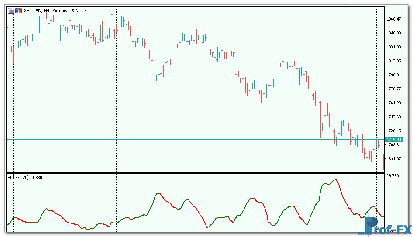
Task: Click the 1743.69 price axis label
Action: coord(394,117)
